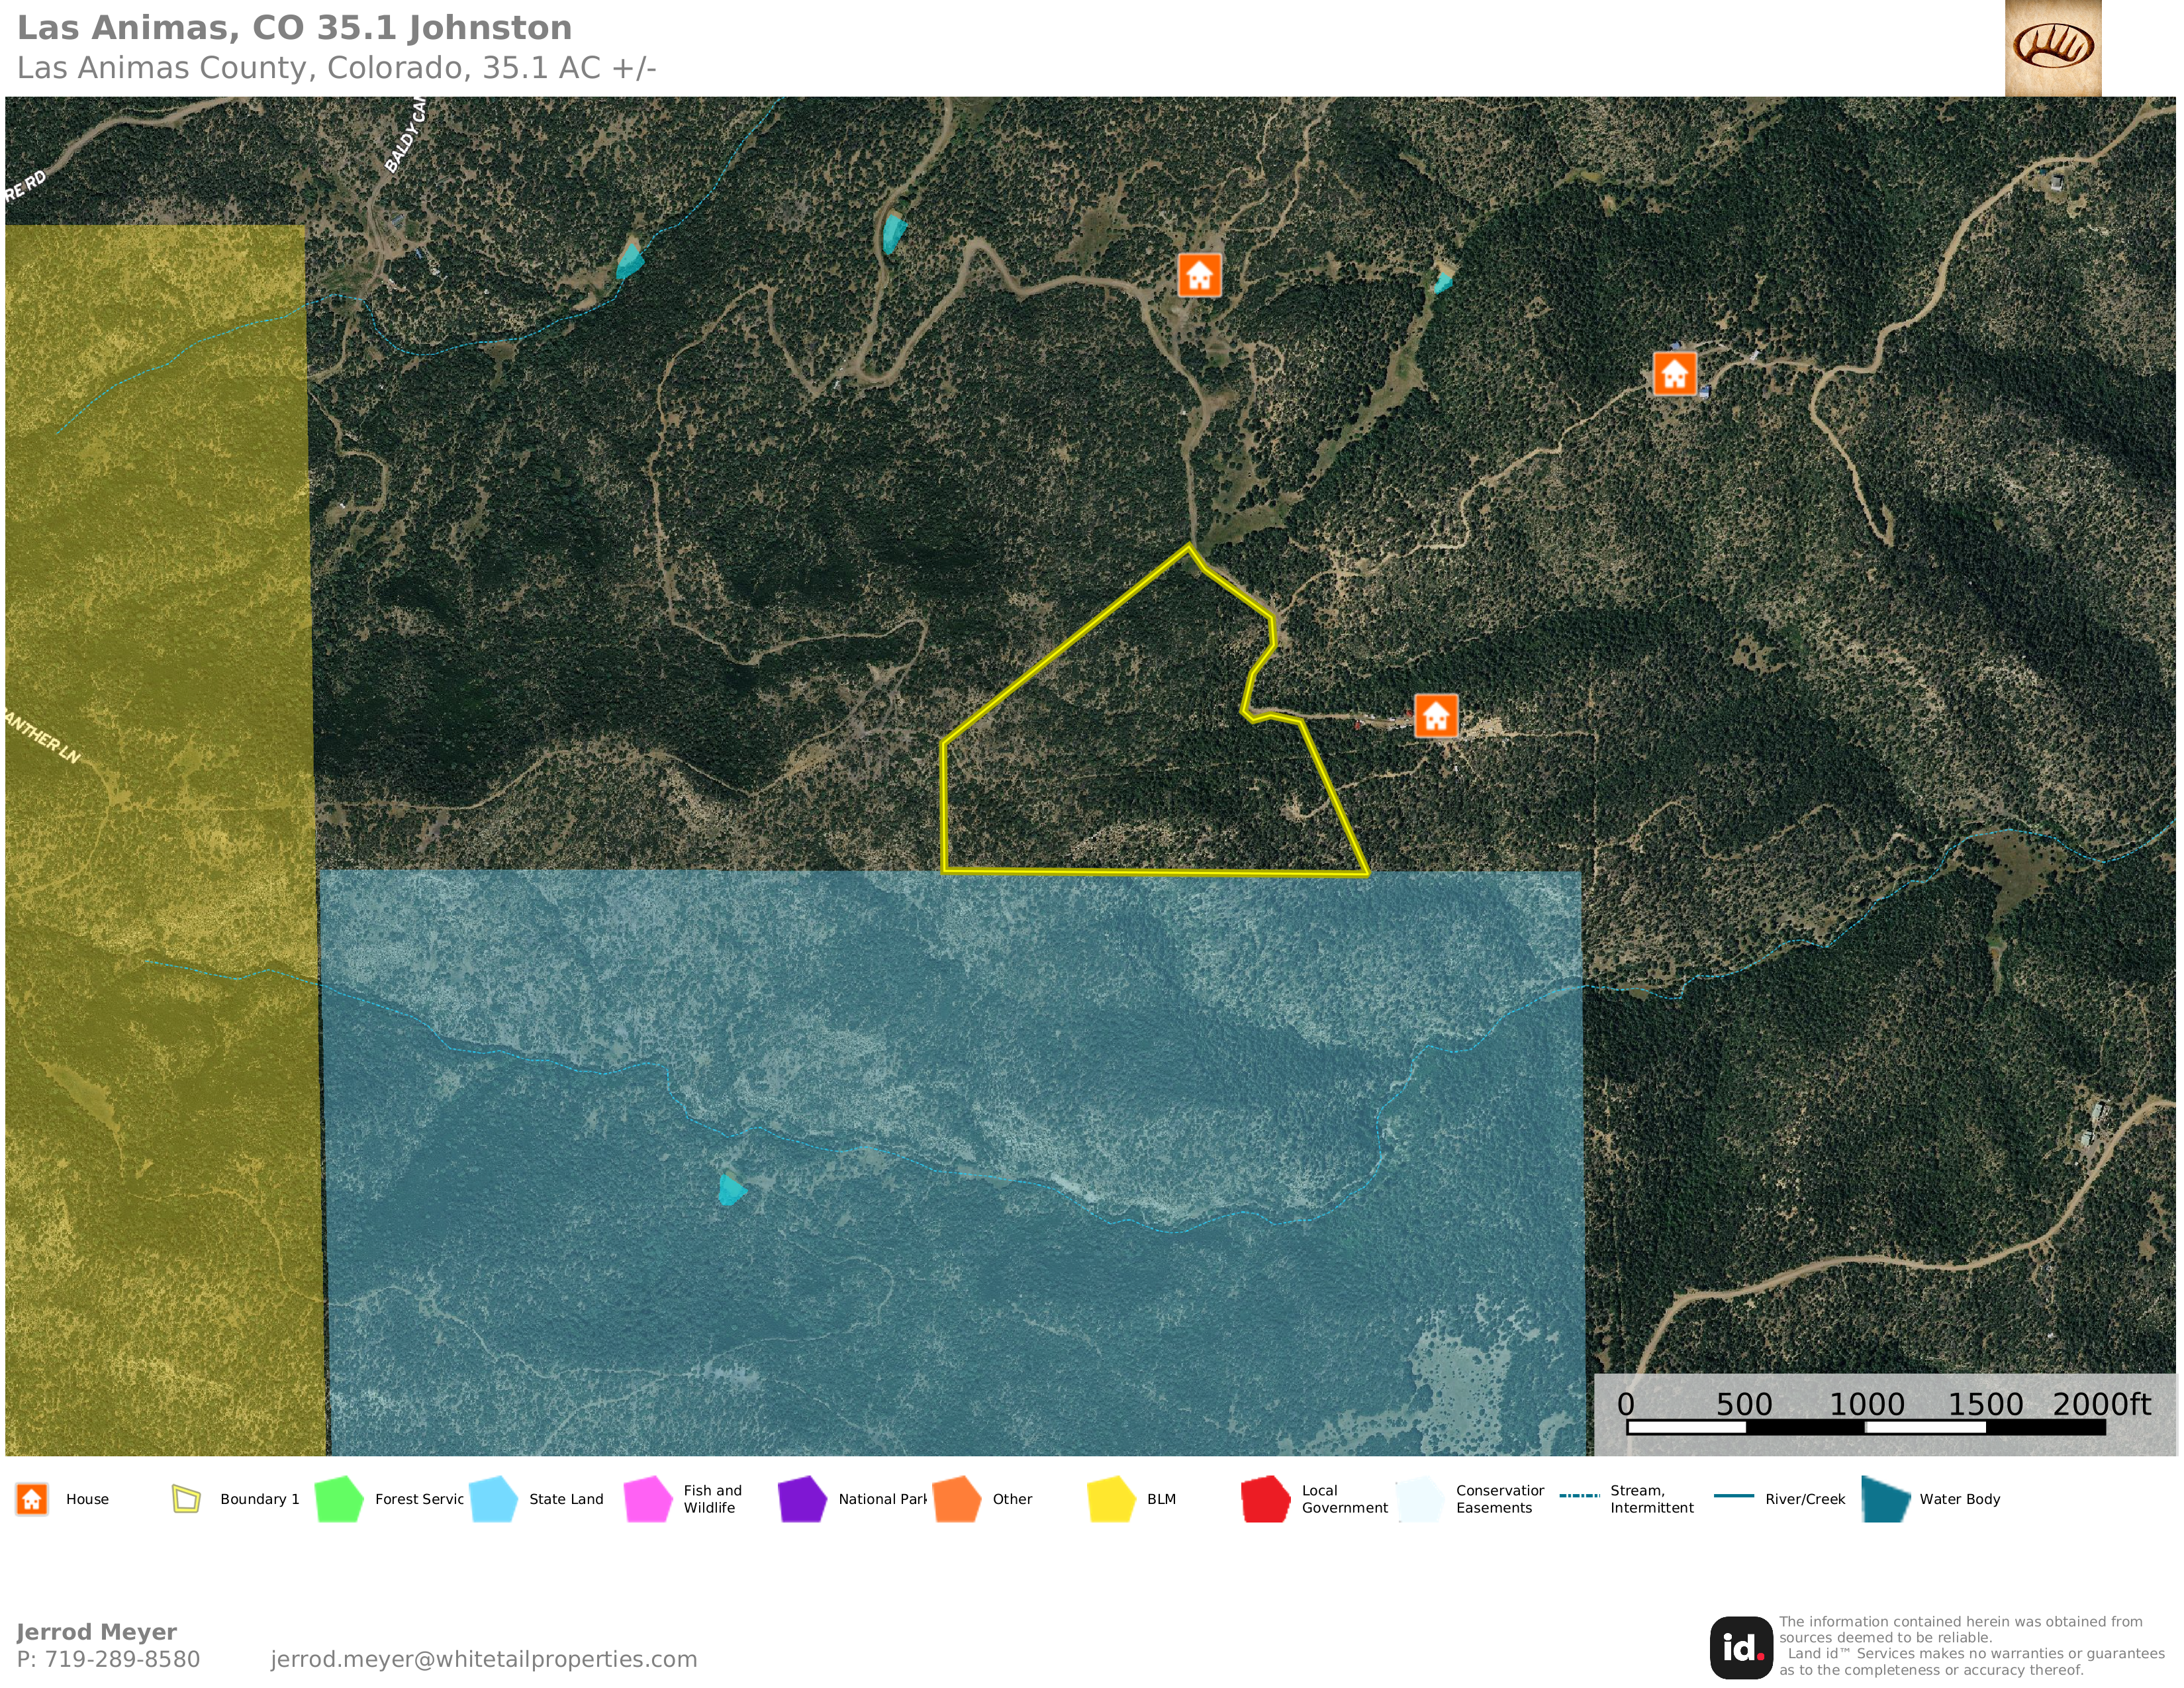Click the purple National Park swatch
This screenshot has height=1688, width=2184.
802,1499
